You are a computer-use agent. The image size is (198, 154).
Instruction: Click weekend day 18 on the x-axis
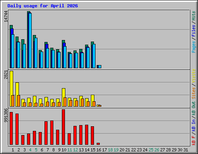[x=110, y=150]
